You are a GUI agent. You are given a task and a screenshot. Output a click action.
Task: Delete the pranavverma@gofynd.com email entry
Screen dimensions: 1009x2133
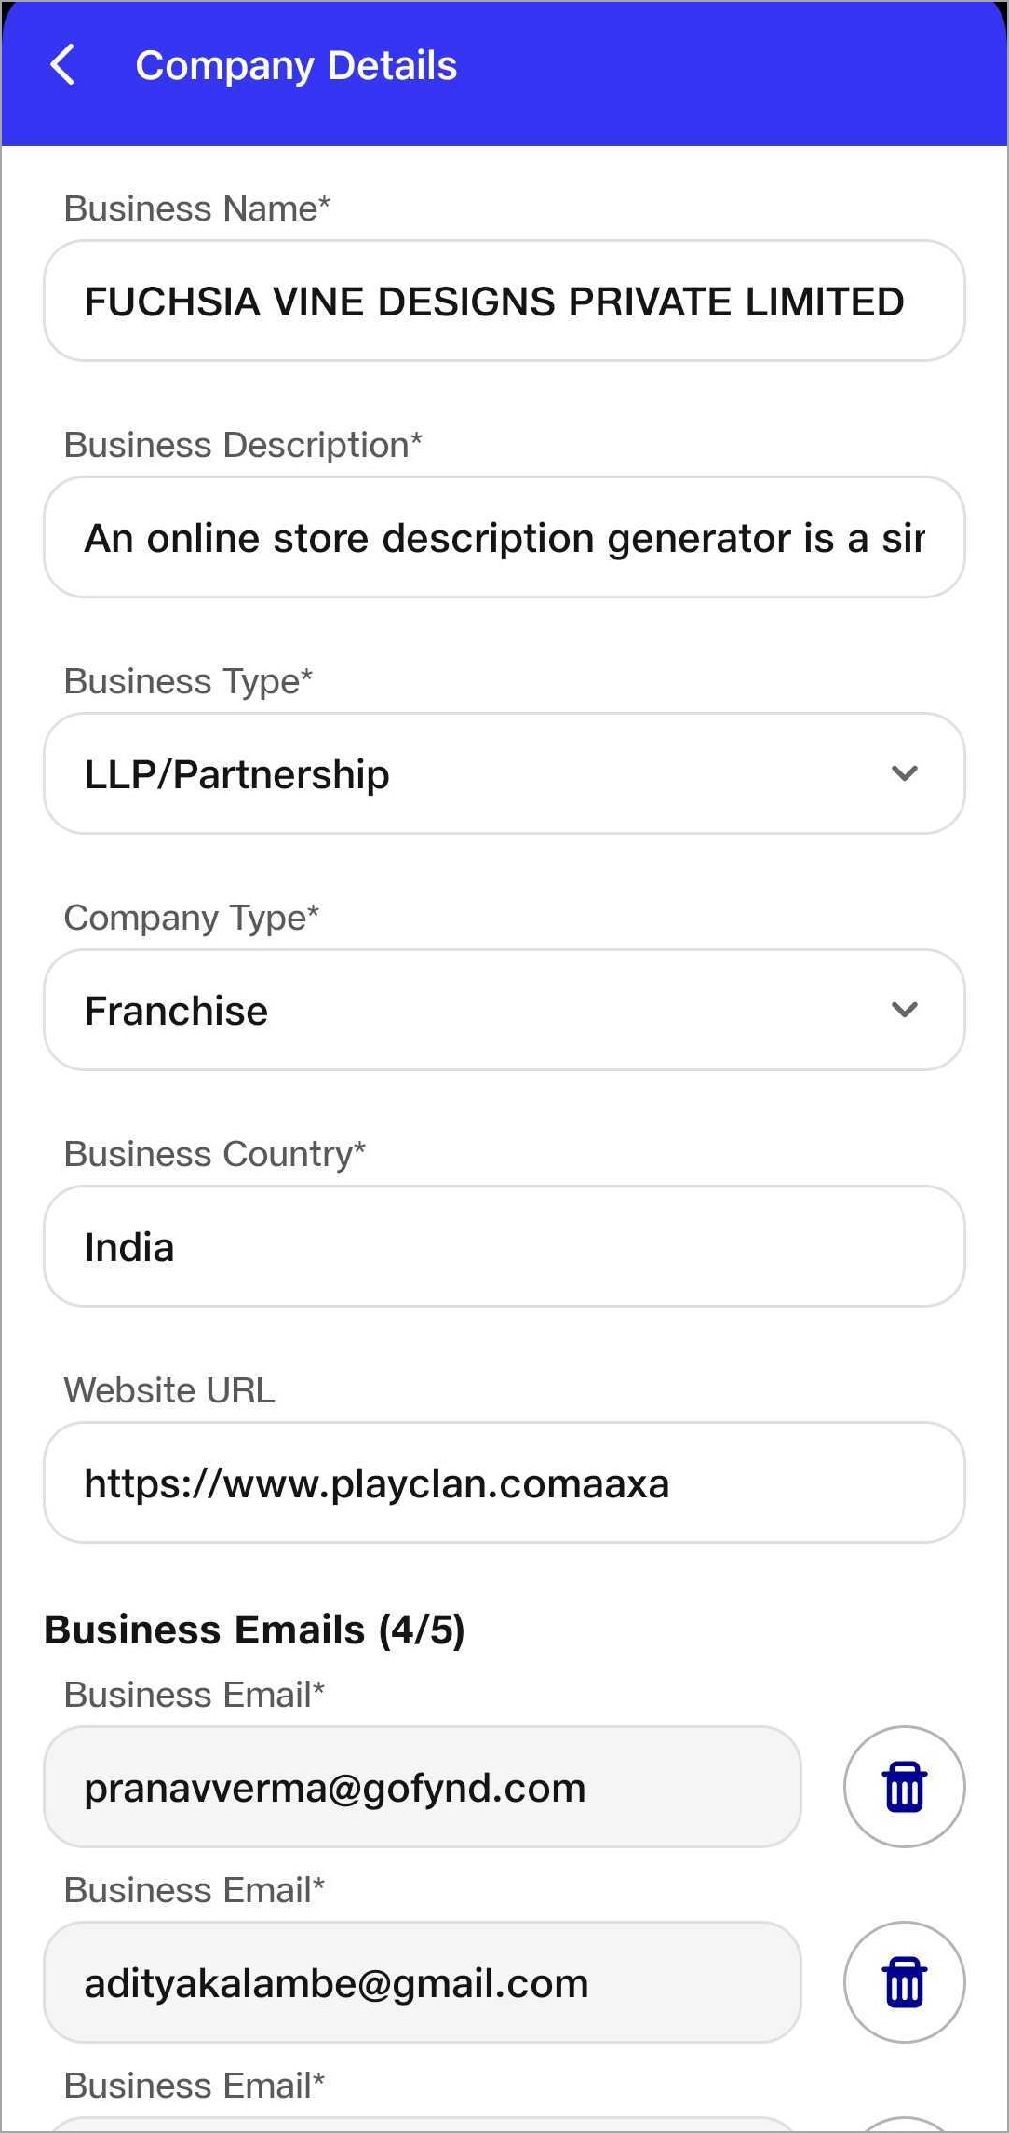(904, 1787)
